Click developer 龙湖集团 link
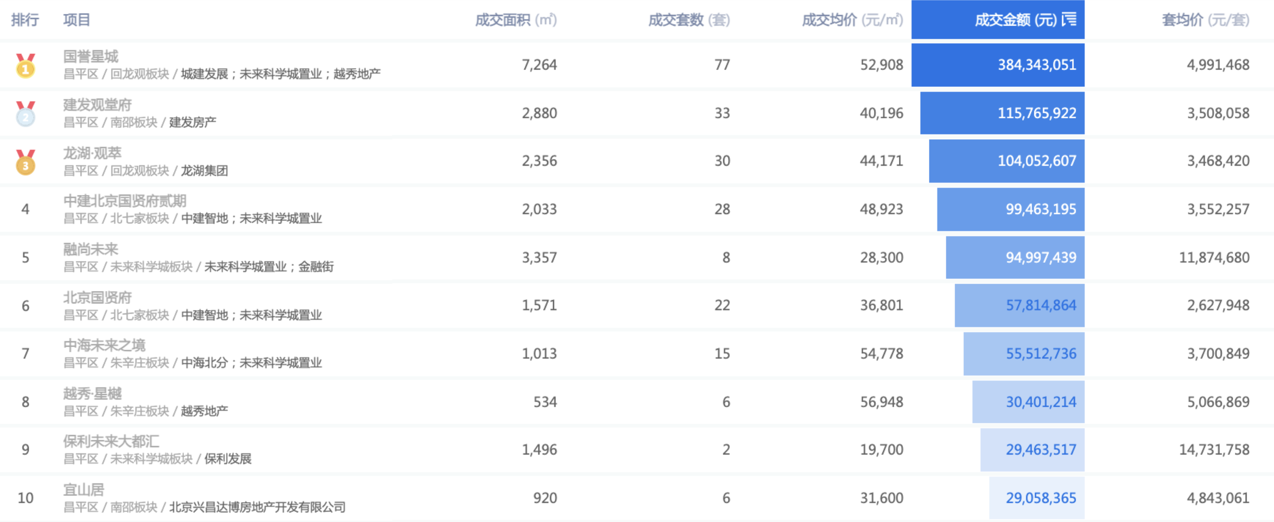 204,171
